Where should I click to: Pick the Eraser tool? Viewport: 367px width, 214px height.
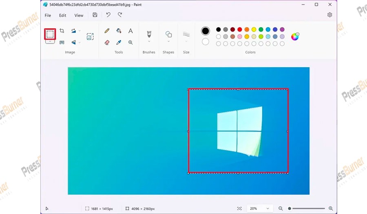point(107,42)
